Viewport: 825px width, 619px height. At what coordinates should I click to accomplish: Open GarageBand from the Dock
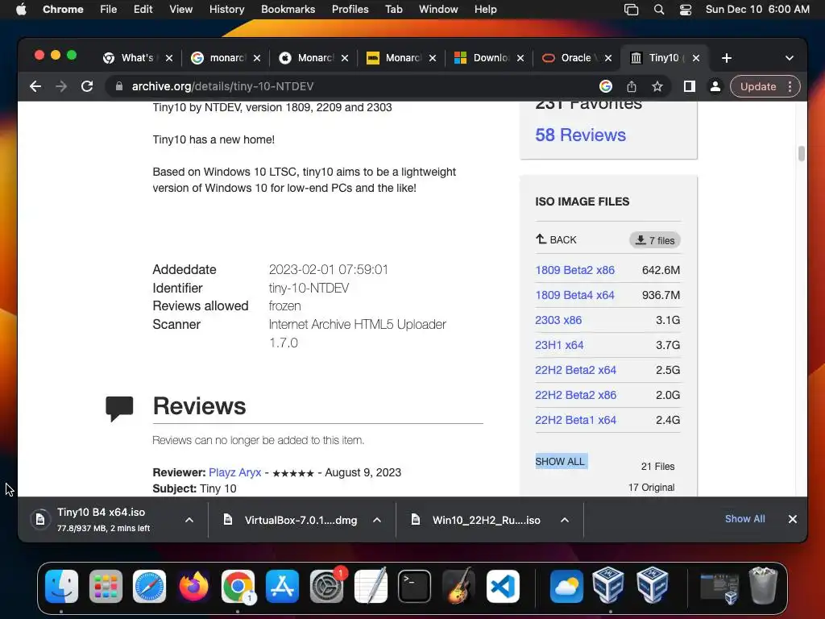point(458,587)
